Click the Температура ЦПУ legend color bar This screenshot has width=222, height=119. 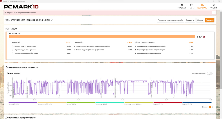[110, 103]
